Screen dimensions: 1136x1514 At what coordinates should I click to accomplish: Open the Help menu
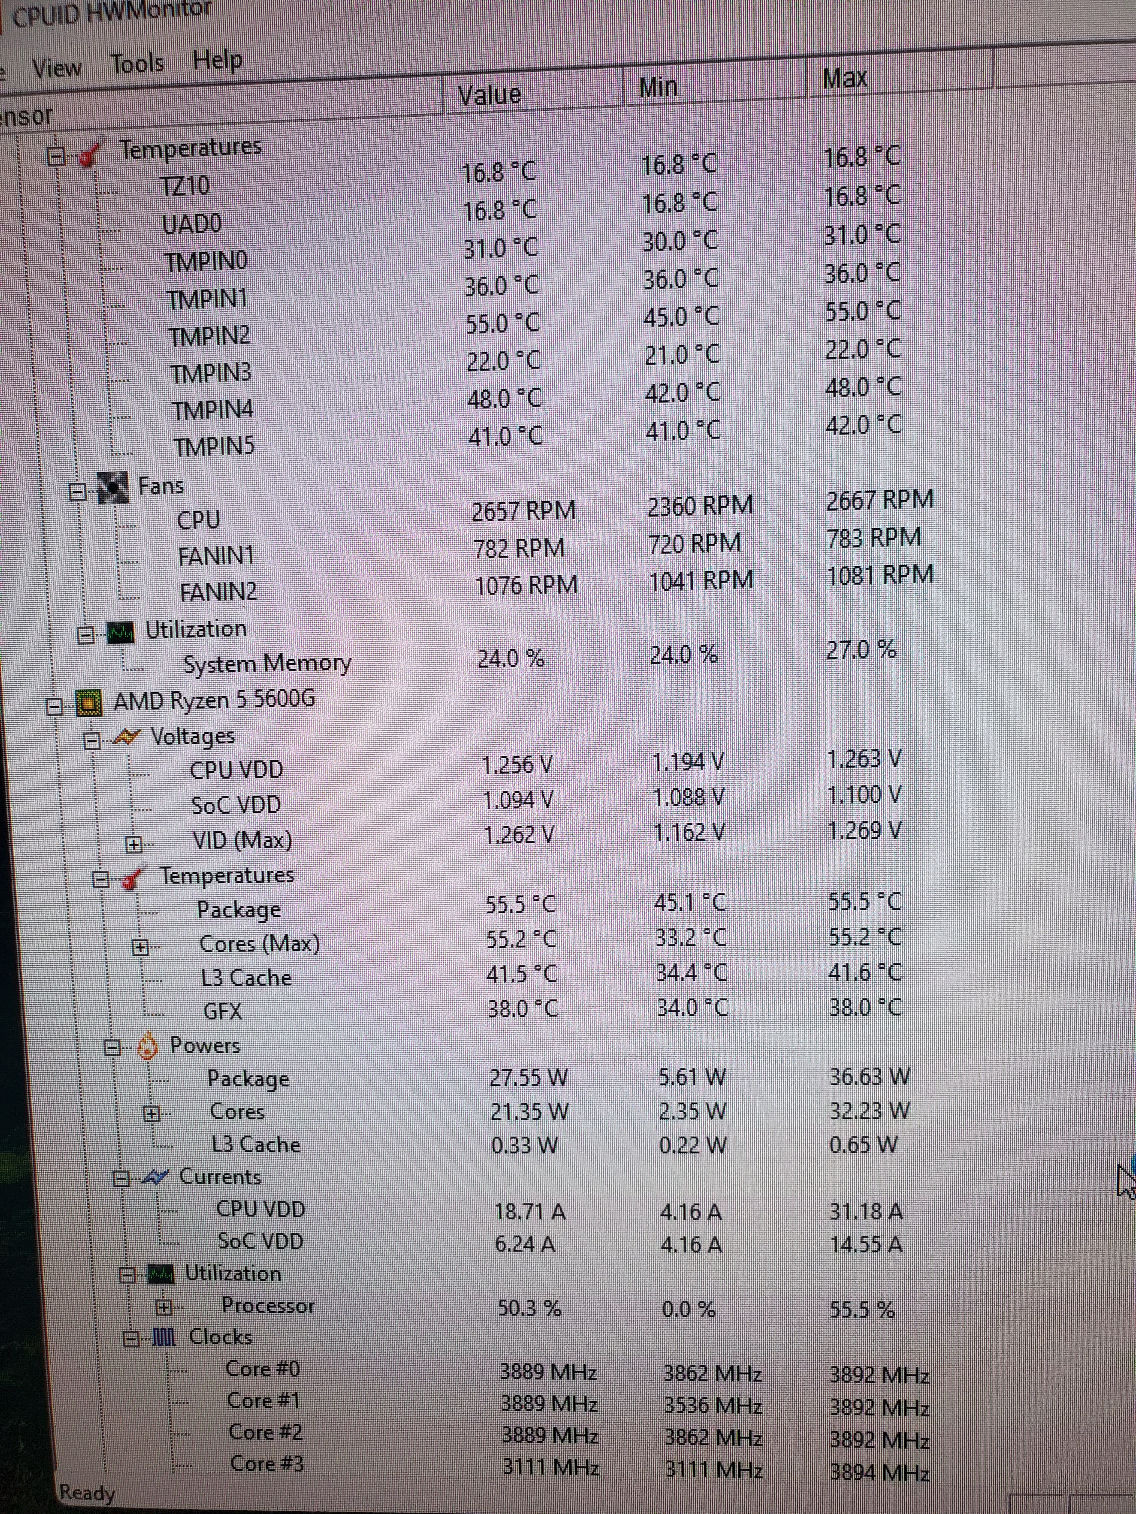click(x=217, y=60)
